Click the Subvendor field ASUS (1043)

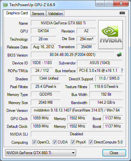[x=100, y=63]
